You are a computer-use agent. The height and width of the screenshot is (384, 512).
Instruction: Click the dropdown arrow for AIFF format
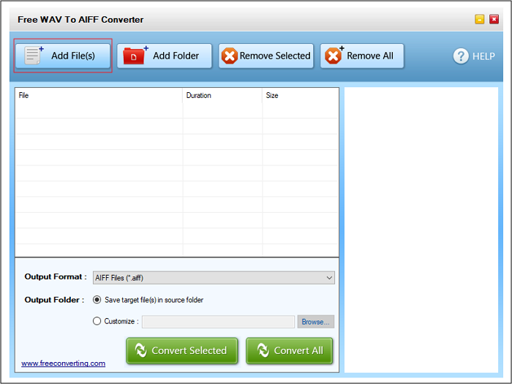[328, 278]
